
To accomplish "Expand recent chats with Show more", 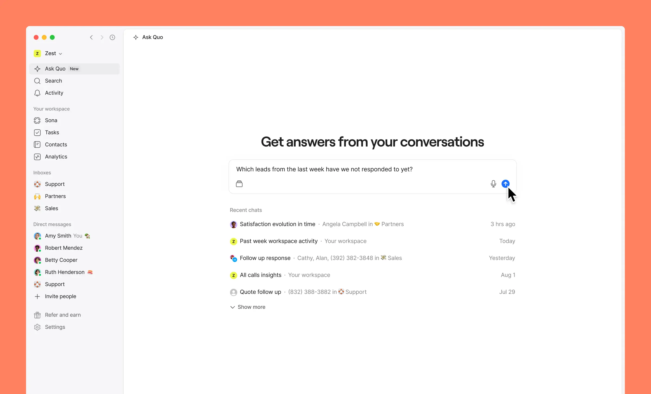I will 248,307.
